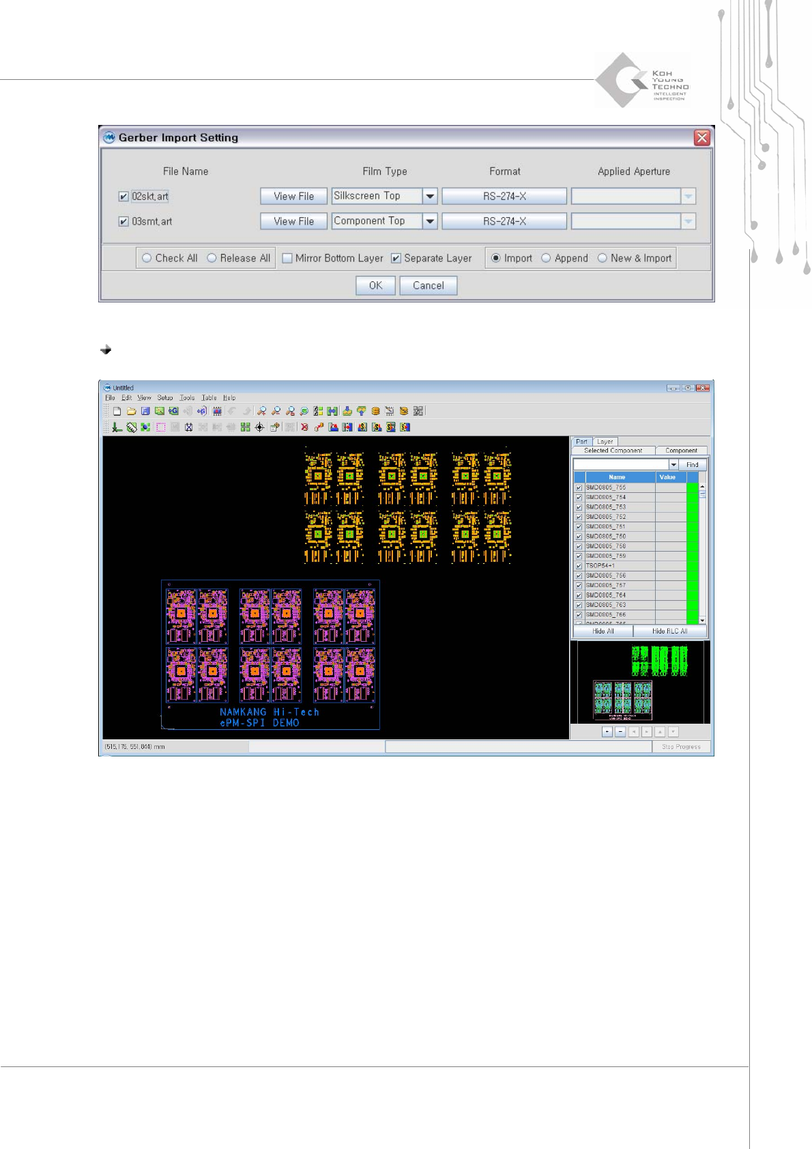
Task: Click the ruler measure tool icon
Action: pos(131,427)
